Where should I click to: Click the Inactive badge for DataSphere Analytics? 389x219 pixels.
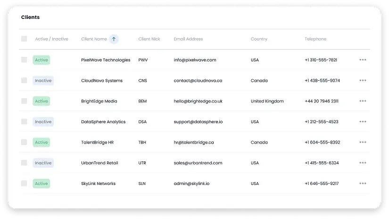(43, 122)
